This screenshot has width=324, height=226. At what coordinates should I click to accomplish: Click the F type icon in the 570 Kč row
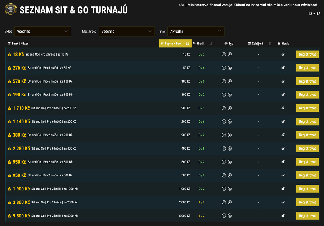224,81
